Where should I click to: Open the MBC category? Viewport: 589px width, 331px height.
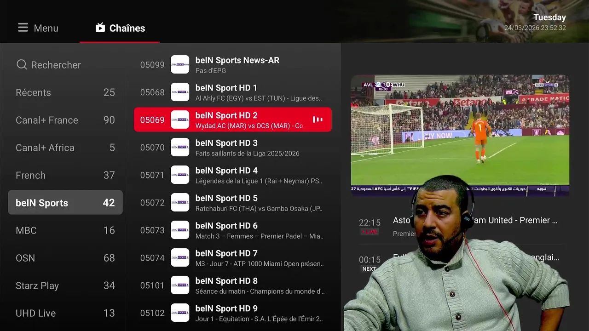65,230
